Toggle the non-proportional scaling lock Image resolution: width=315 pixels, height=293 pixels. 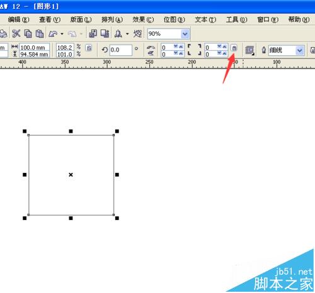point(89,48)
